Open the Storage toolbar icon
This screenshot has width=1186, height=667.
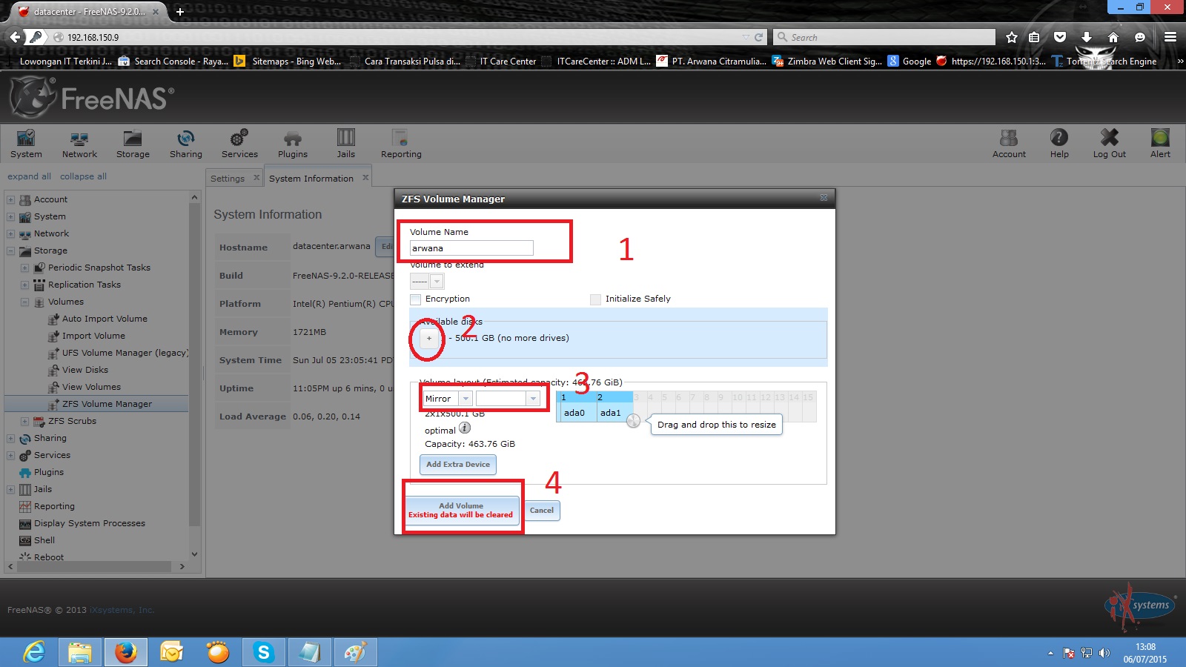[x=133, y=144]
